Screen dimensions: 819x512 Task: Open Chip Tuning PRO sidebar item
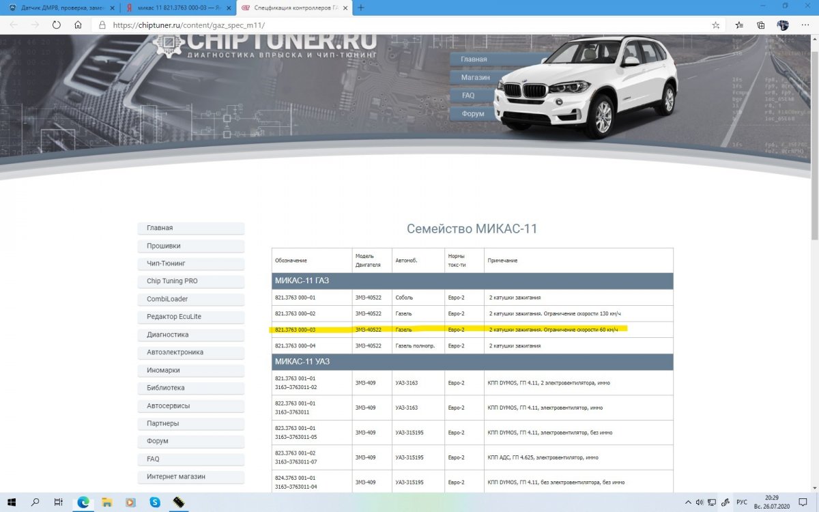click(191, 281)
